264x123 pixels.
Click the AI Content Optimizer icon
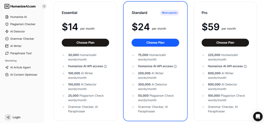click(7, 75)
